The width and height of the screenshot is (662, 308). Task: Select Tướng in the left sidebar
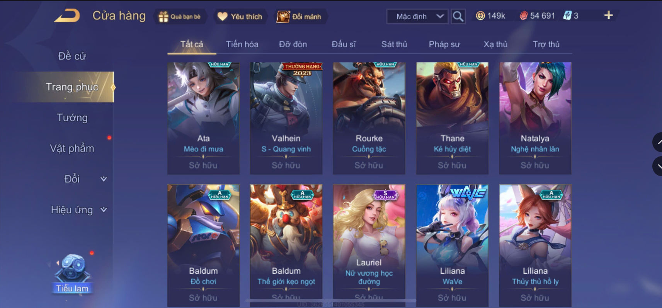72,117
